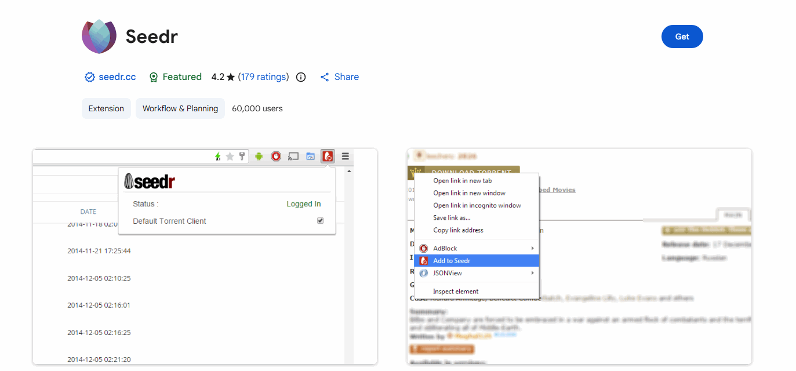Click the blue speedometer folder toolbar icon
The height and width of the screenshot is (371, 796).
pyautogui.click(x=310, y=156)
